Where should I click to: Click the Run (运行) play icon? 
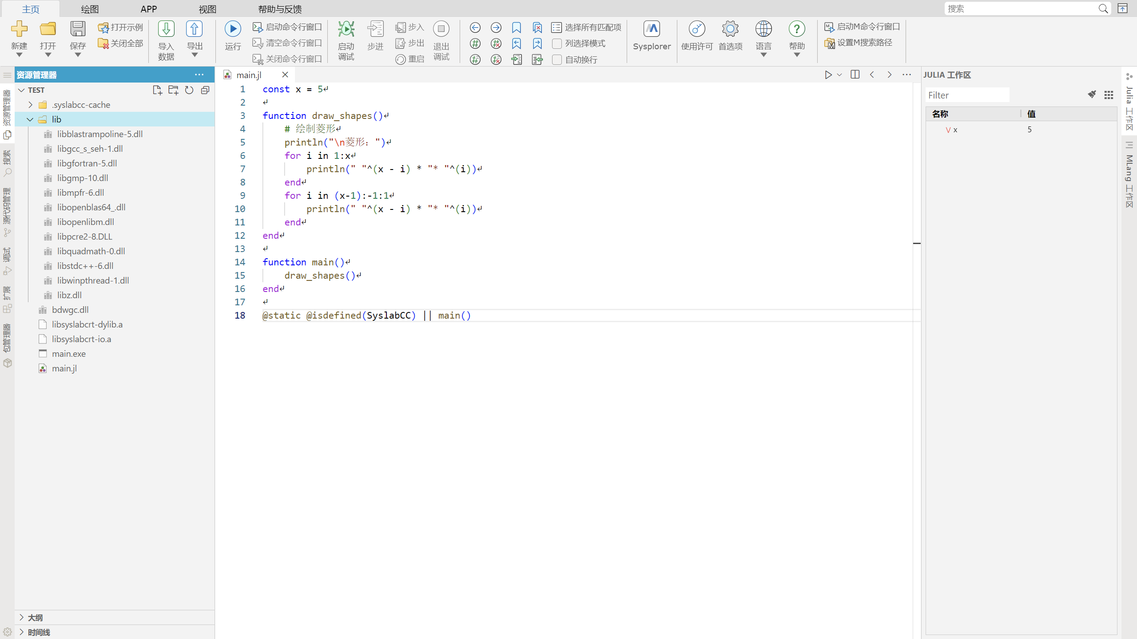(x=233, y=29)
